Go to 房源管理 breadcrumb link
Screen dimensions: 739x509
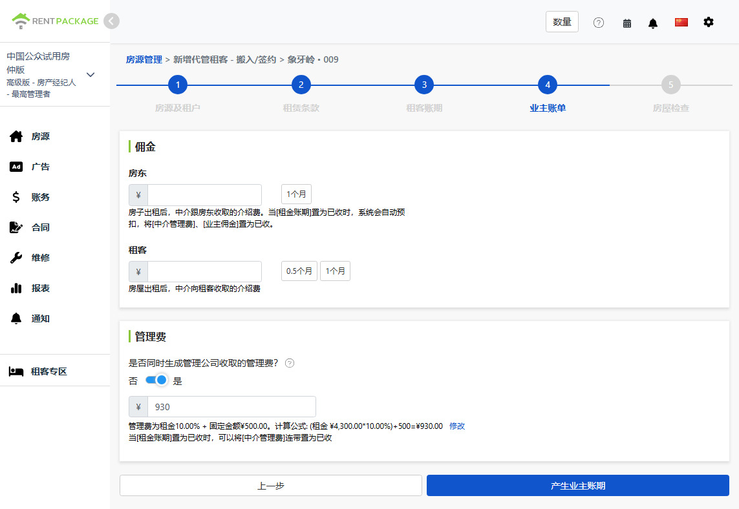[x=144, y=60]
